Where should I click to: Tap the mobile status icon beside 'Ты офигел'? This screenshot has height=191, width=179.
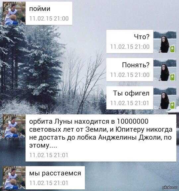[173, 105]
